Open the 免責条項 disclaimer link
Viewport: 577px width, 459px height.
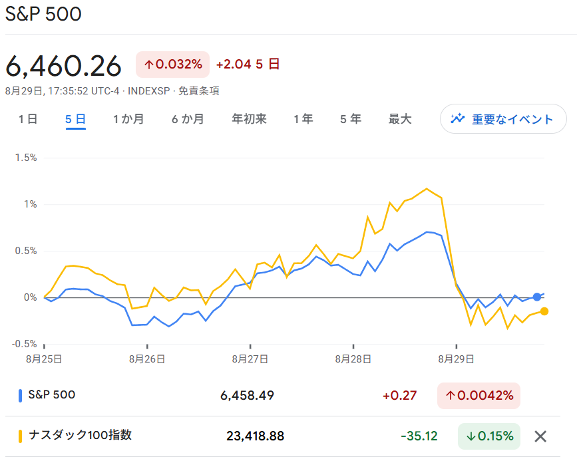[199, 91]
